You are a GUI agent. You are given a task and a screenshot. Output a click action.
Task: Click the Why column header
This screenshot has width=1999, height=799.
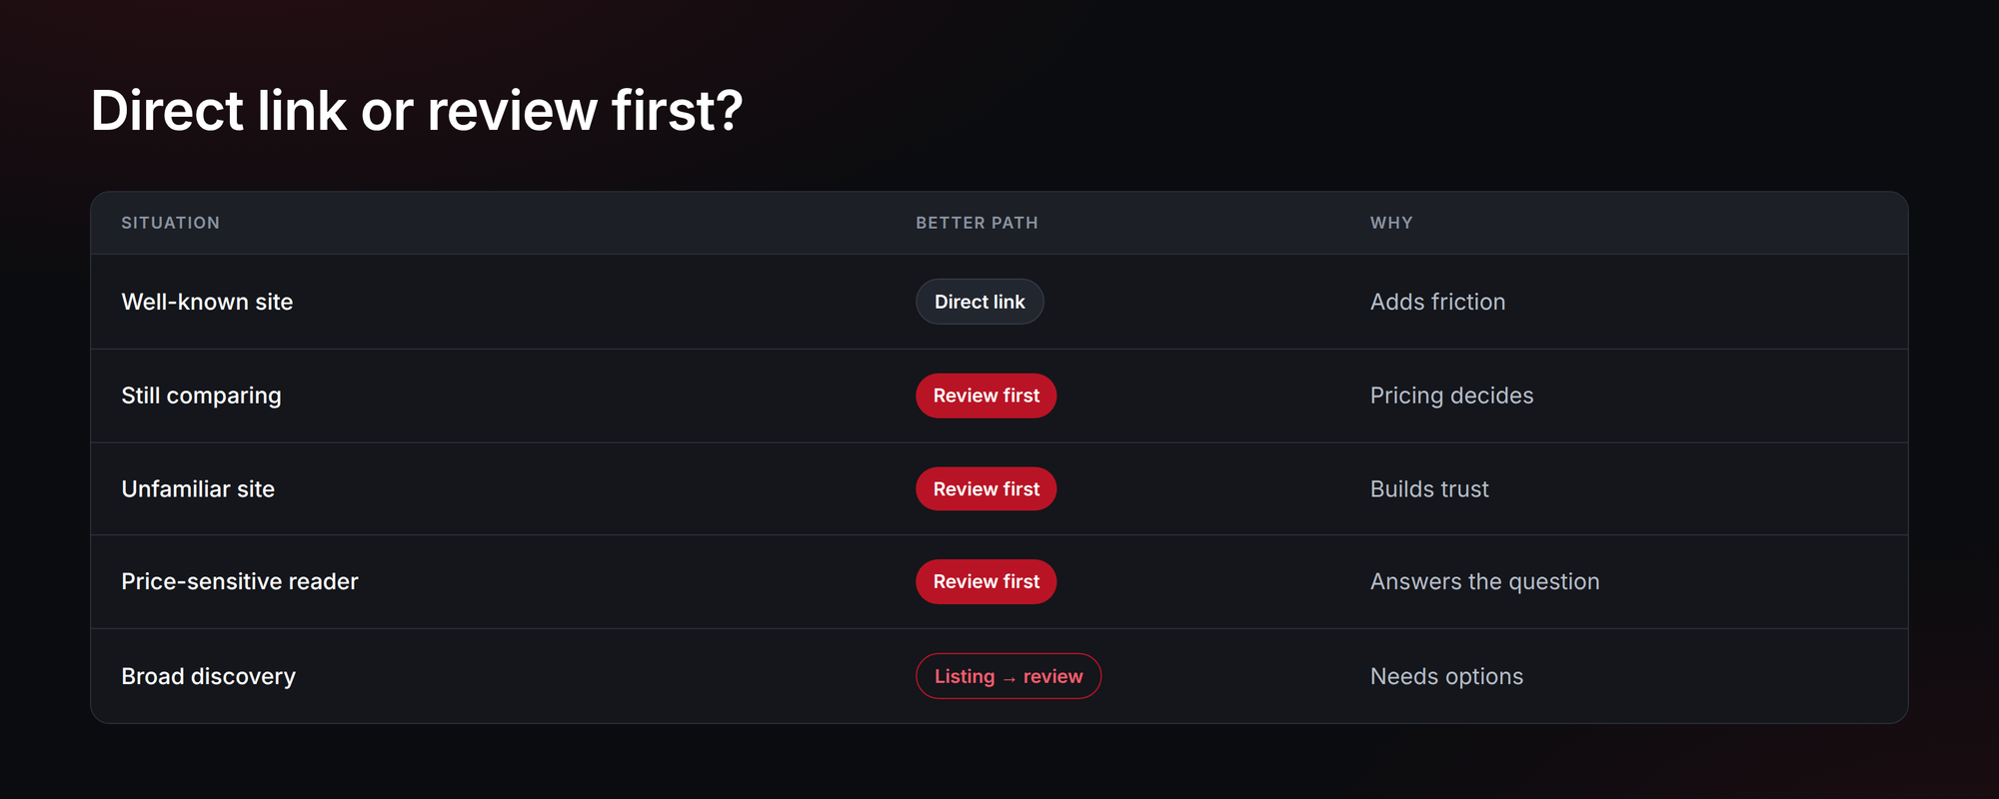coord(1391,223)
